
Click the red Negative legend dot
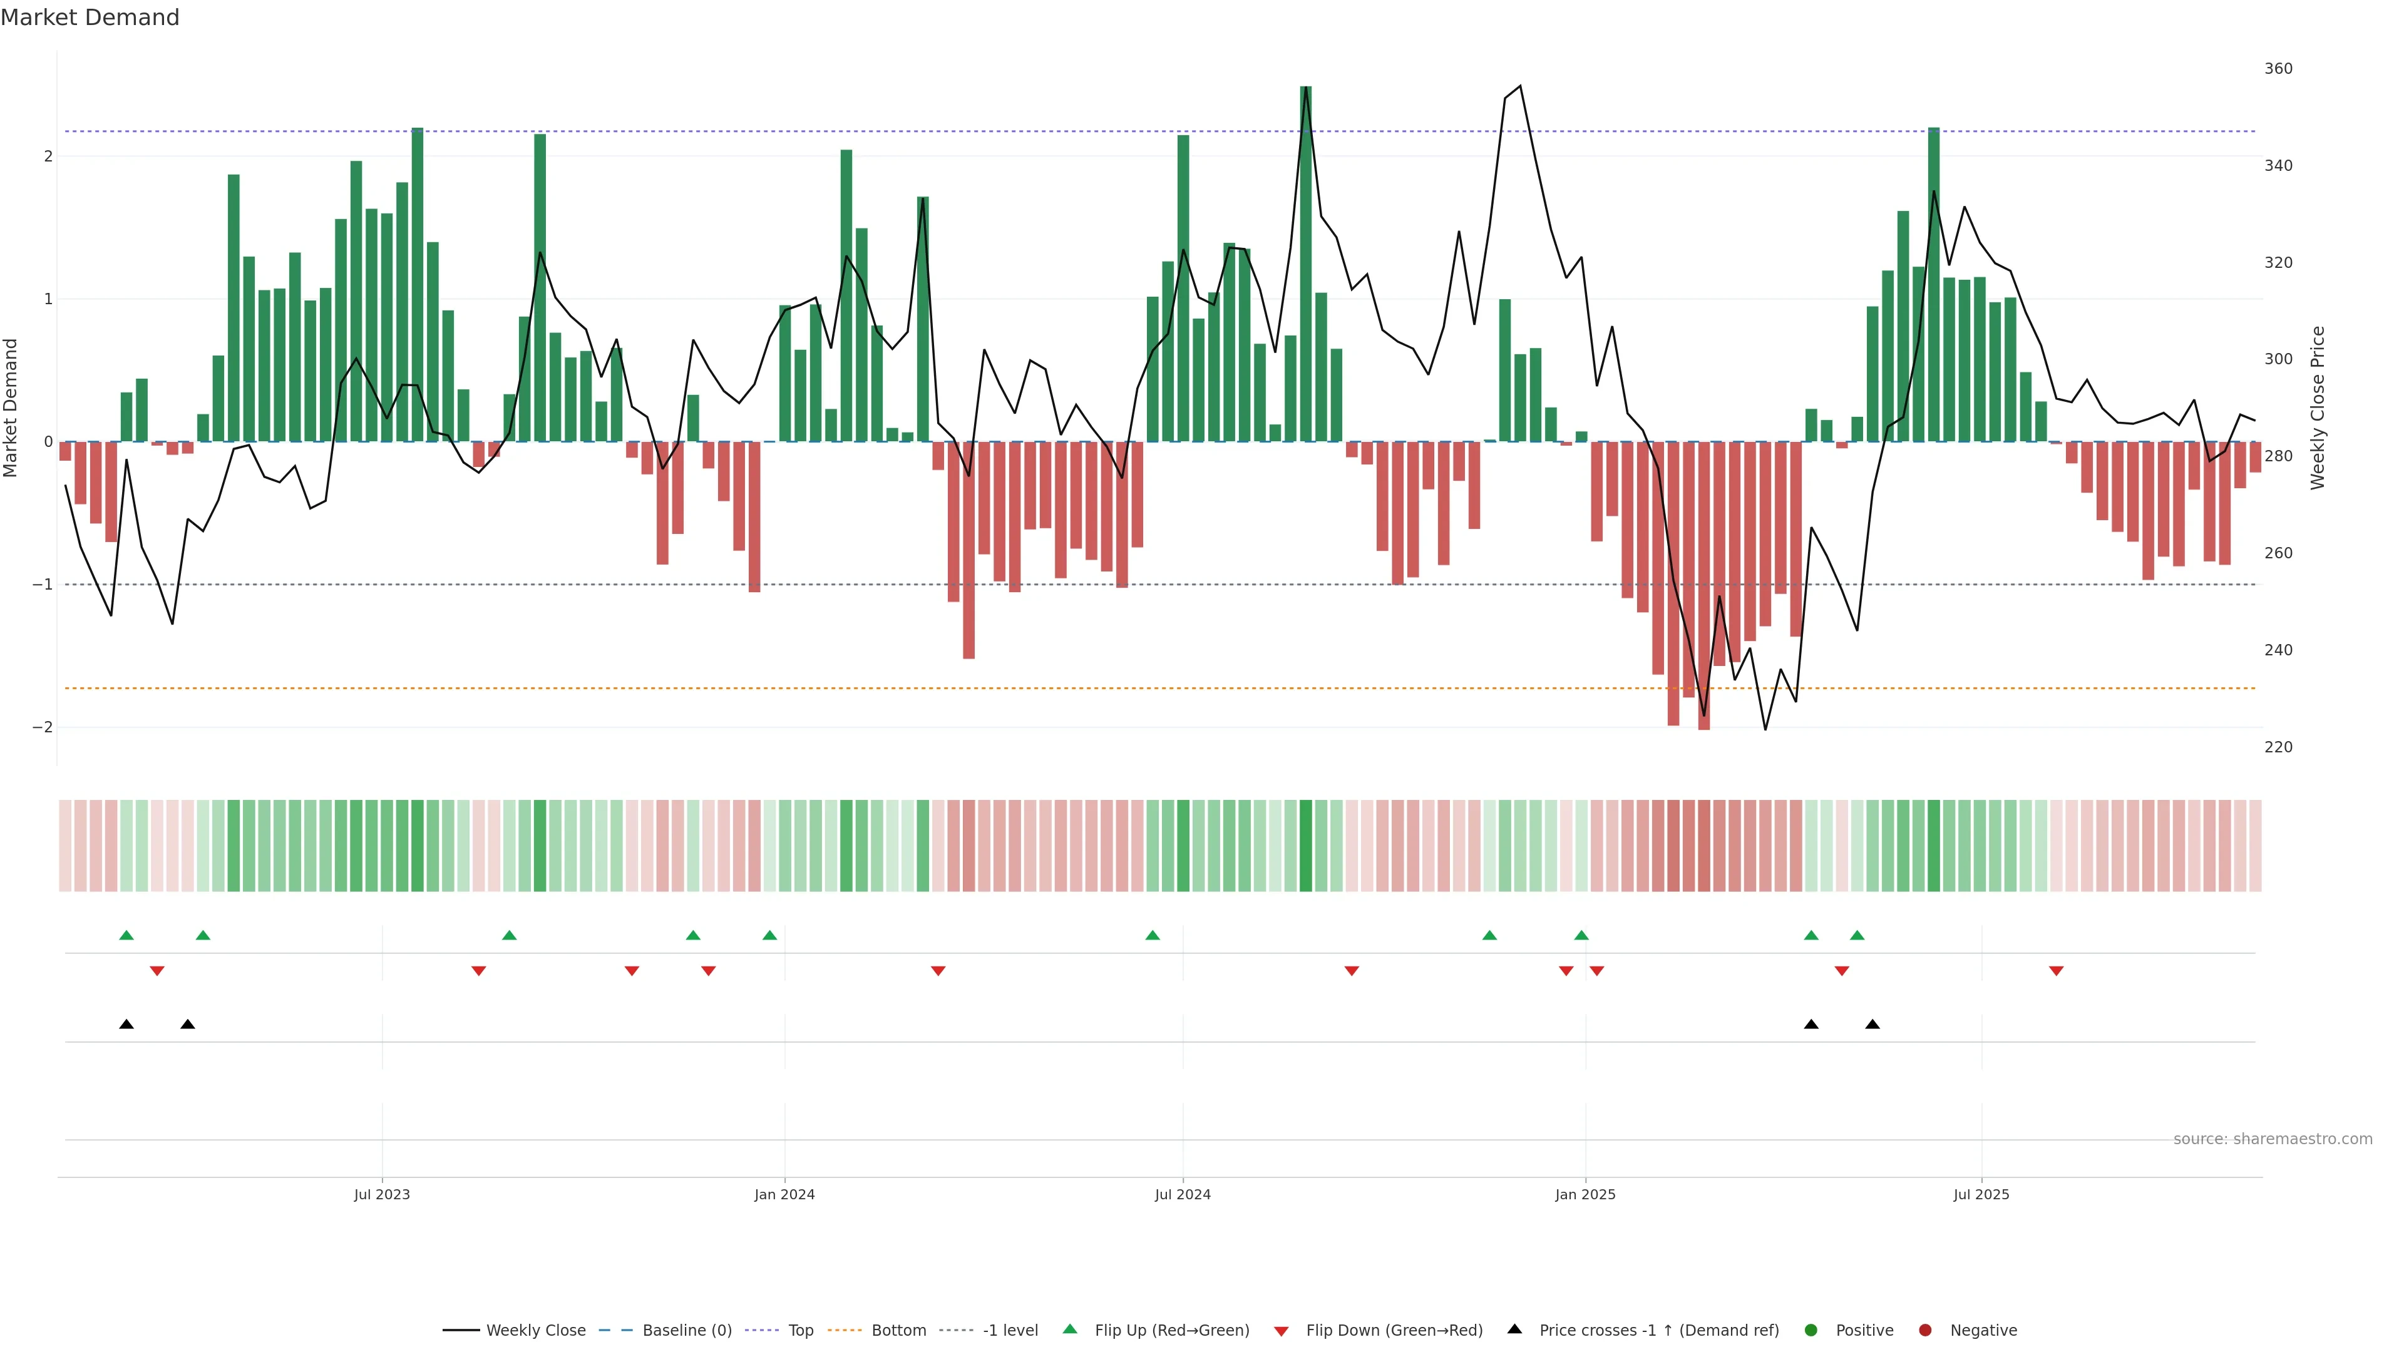click(x=1924, y=1329)
